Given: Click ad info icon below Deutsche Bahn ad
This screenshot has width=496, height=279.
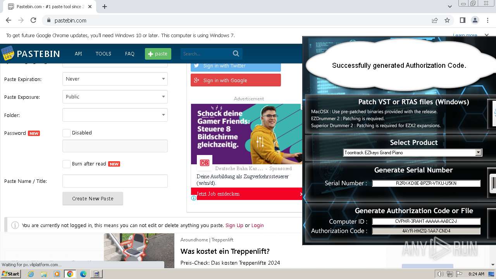Looking at the screenshot, I should click(194, 198).
